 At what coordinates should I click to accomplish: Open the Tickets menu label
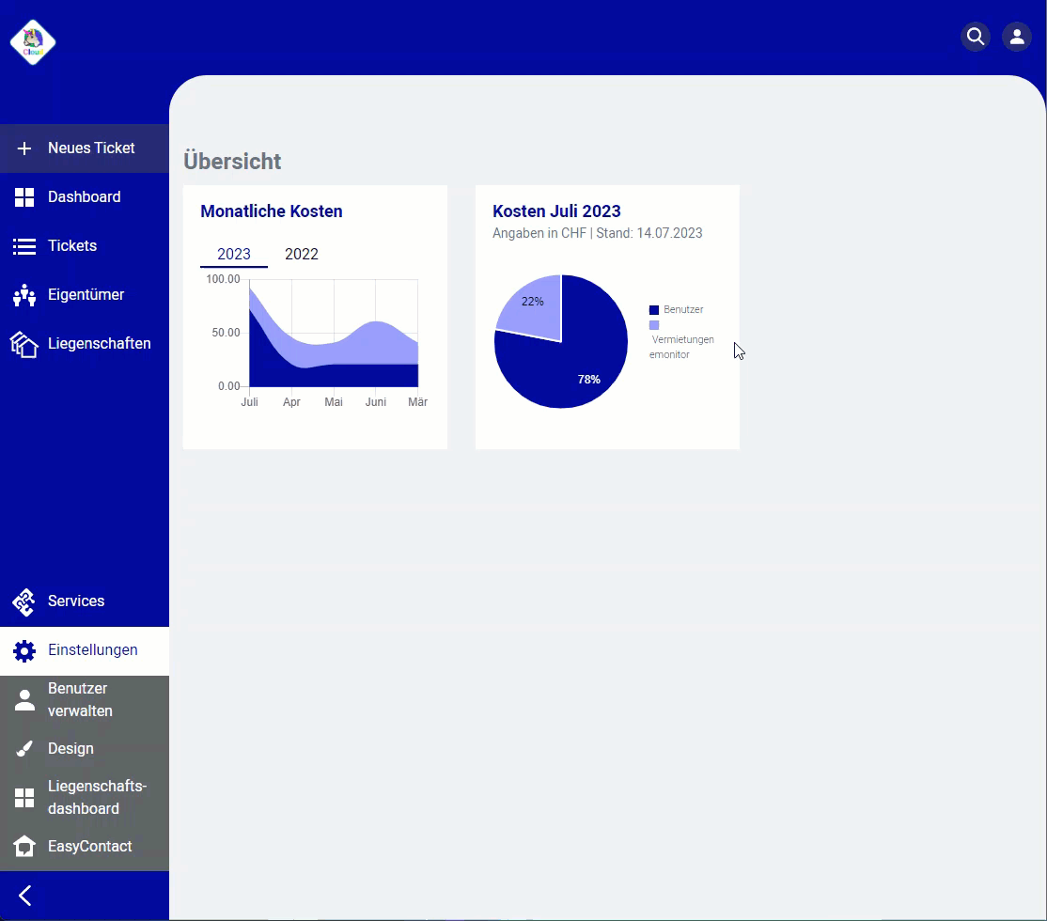72,246
